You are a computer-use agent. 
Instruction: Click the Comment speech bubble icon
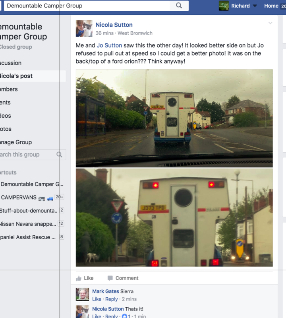pyautogui.click(x=110, y=278)
